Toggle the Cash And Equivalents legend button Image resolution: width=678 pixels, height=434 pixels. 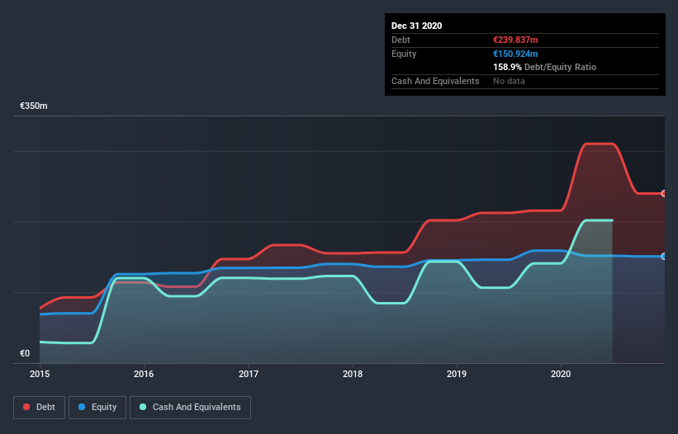190,408
